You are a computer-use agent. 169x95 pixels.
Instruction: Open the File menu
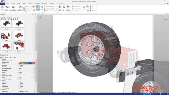2,4
